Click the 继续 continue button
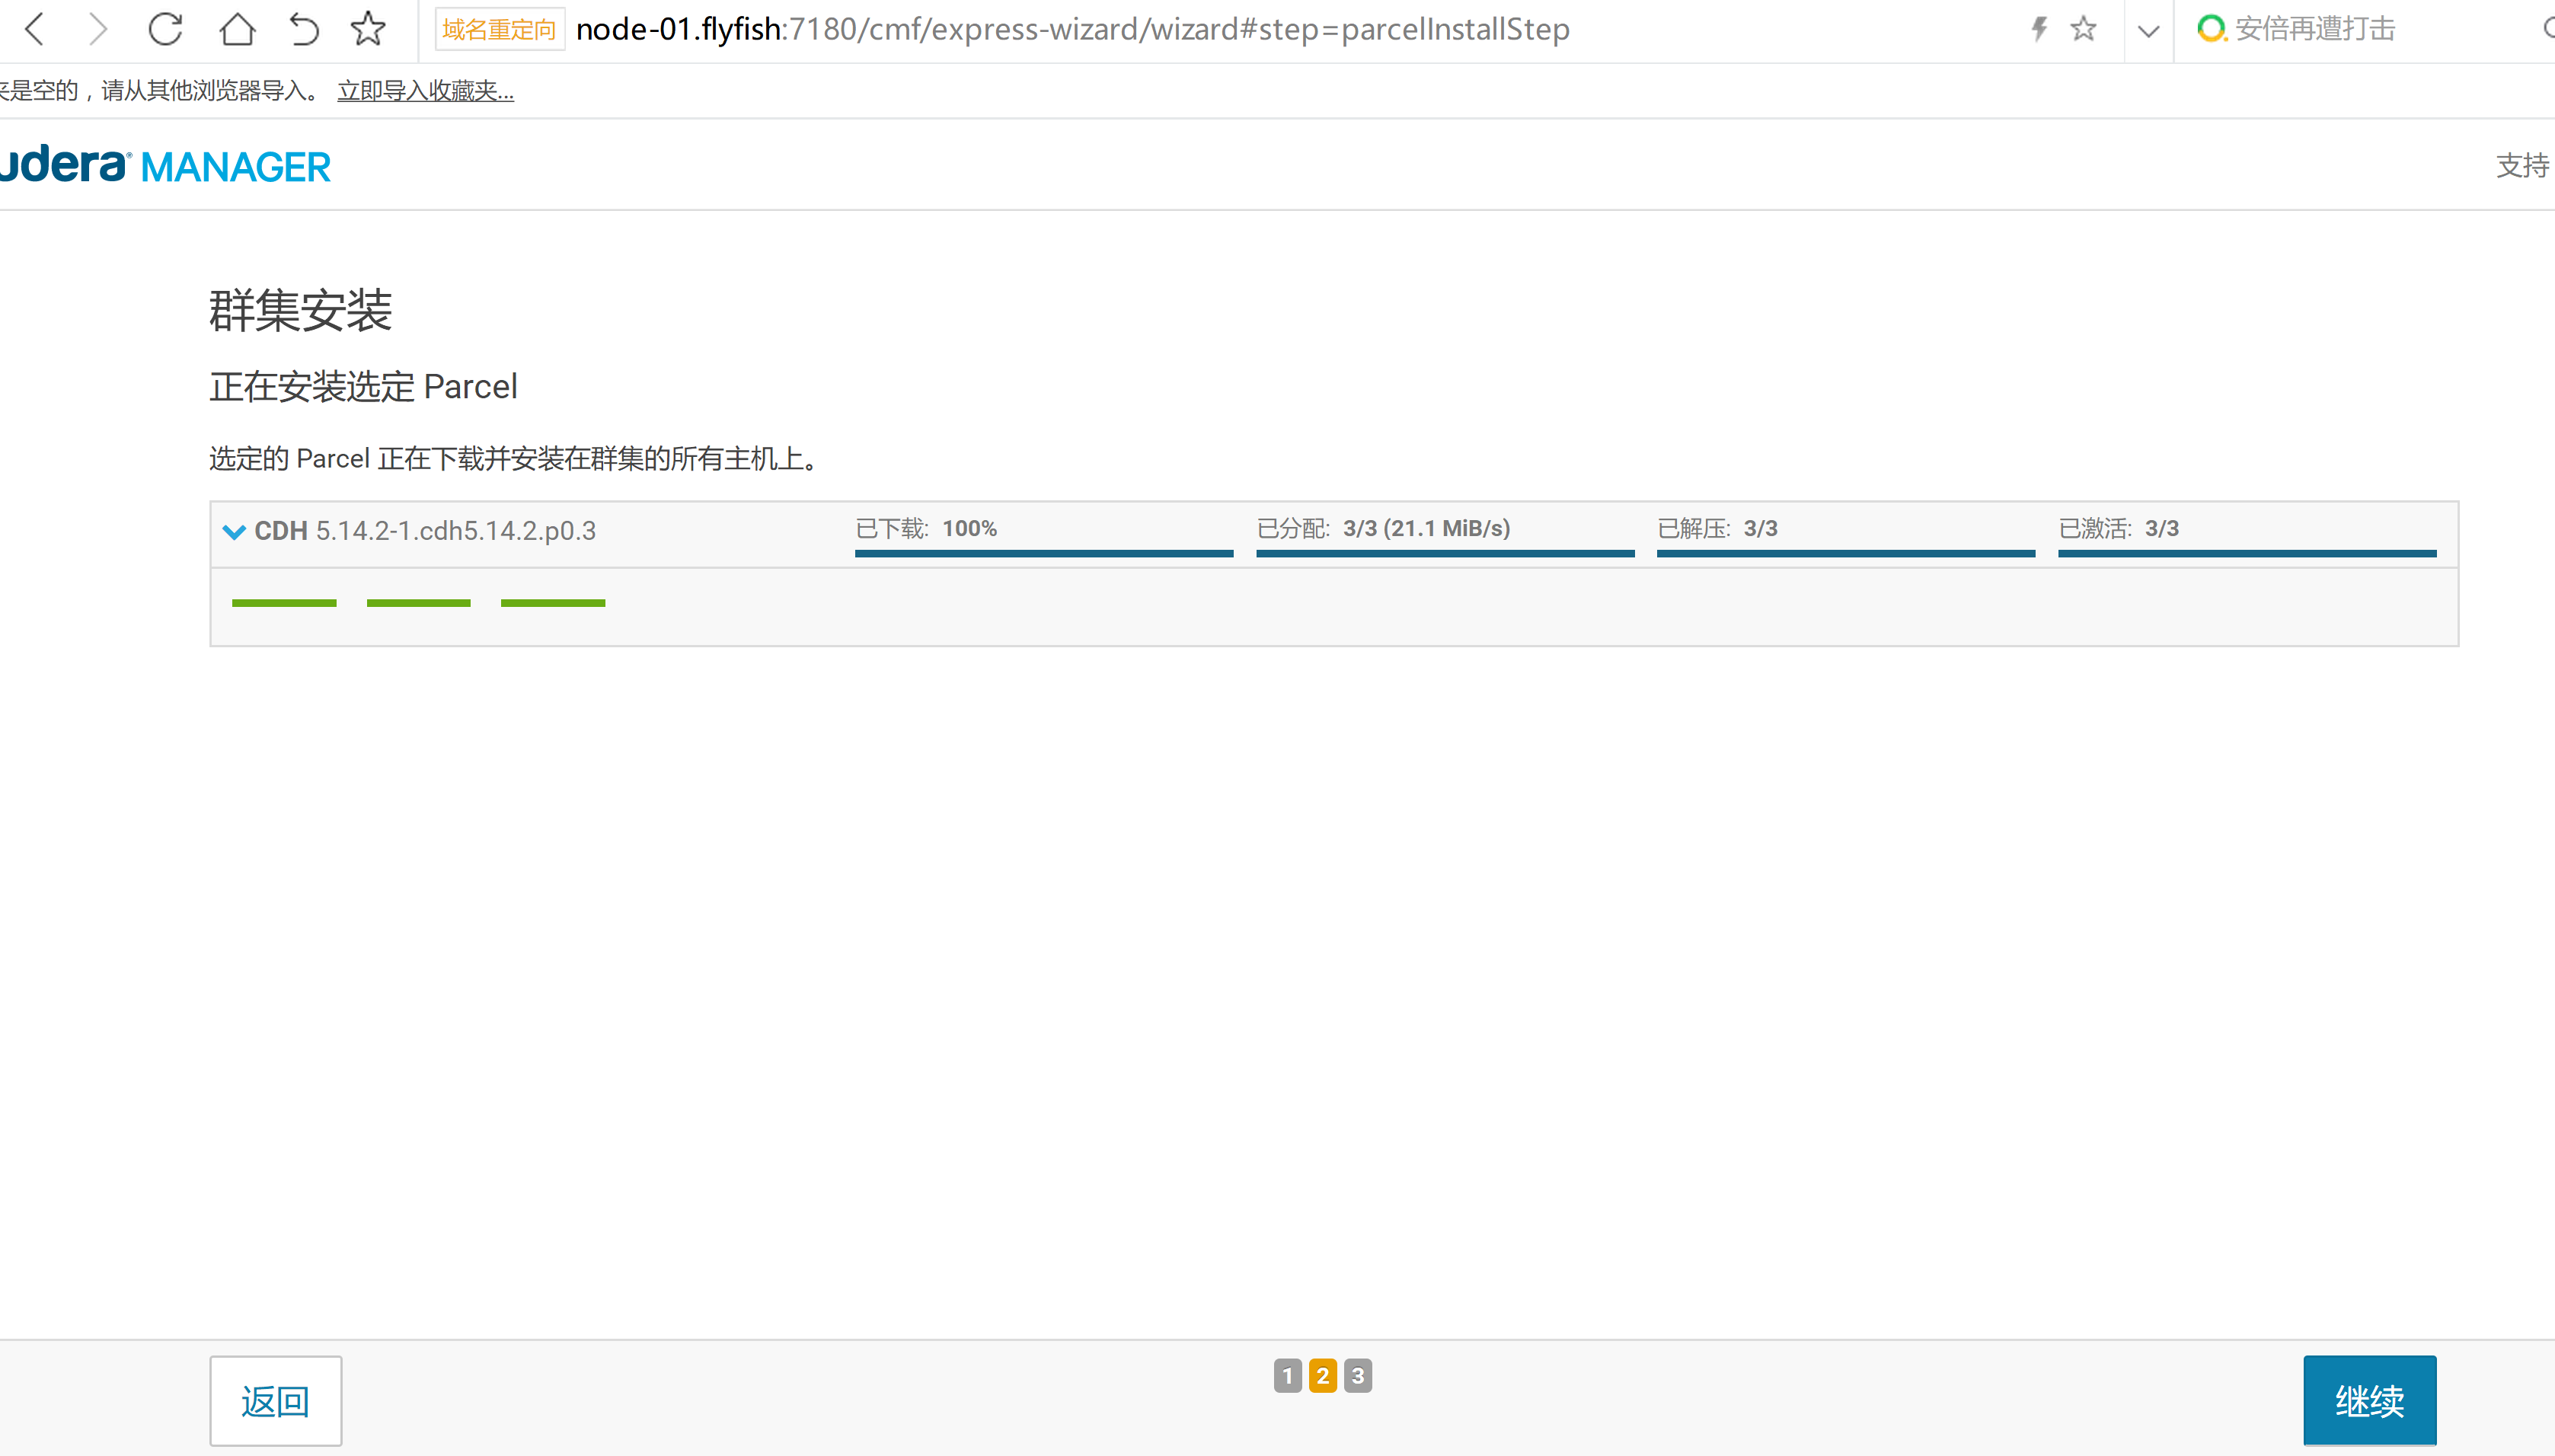This screenshot has height=1456, width=2555. click(x=2369, y=1400)
